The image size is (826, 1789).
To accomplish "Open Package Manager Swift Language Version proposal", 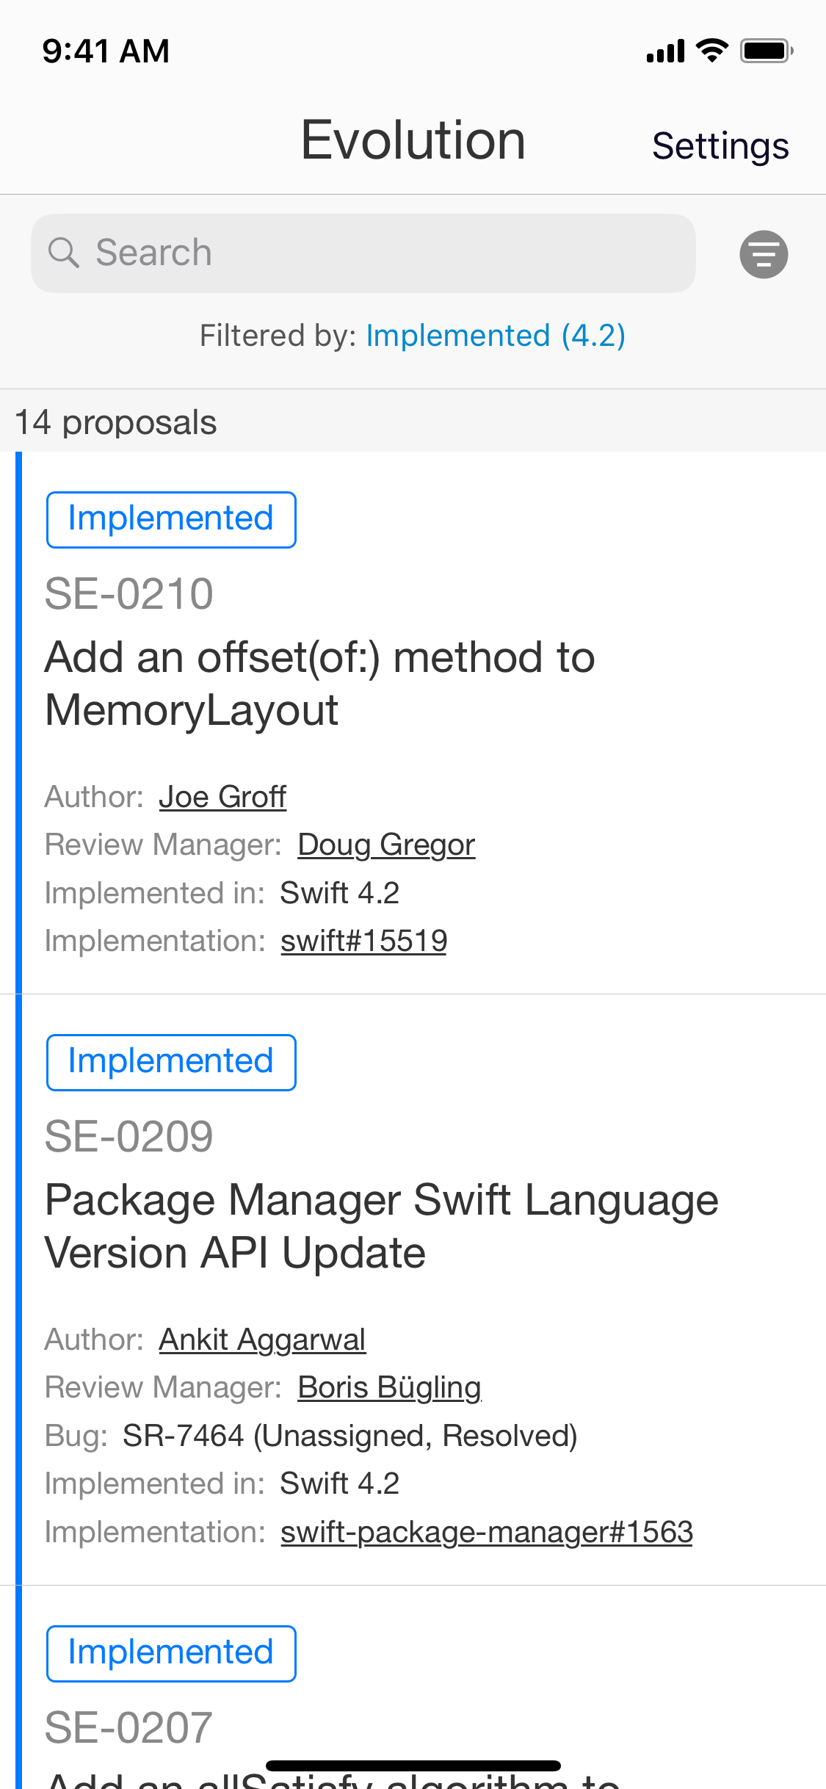I will point(382,1226).
